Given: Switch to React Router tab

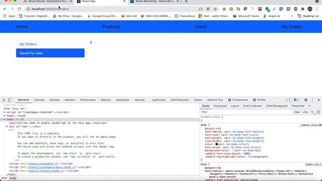Looking at the screenshot, I should click(48, 2).
